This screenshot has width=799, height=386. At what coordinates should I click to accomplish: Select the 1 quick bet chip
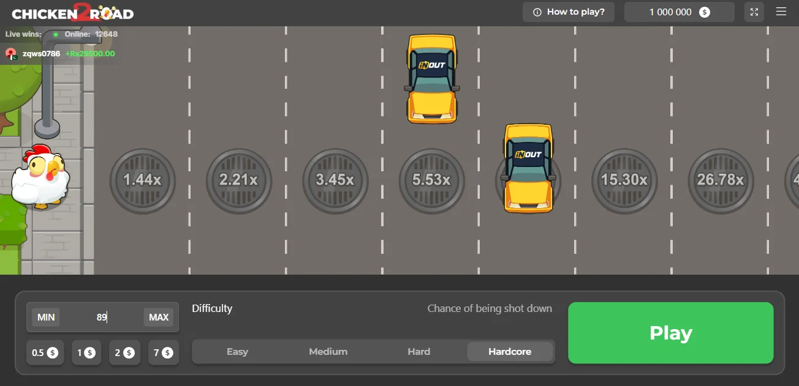pyautogui.click(x=86, y=352)
